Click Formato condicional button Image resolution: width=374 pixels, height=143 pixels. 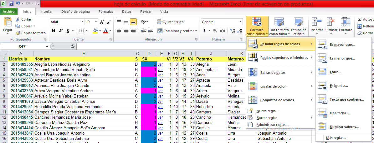(x=257, y=26)
